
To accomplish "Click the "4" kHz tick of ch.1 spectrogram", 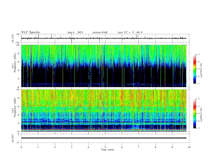I will click(x=19, y=70).
